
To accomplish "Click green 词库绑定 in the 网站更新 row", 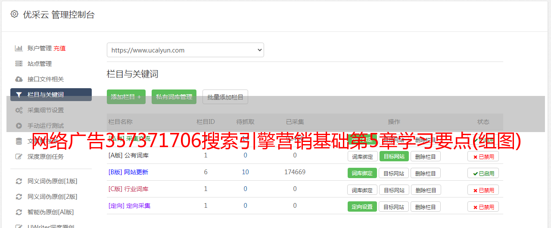I will 362,173.
